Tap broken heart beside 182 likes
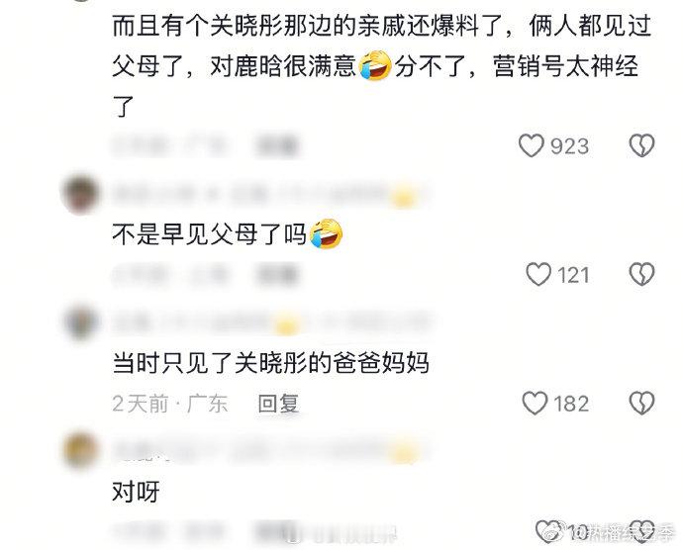This screenshot has width=683, height=550. click(642, 403)
